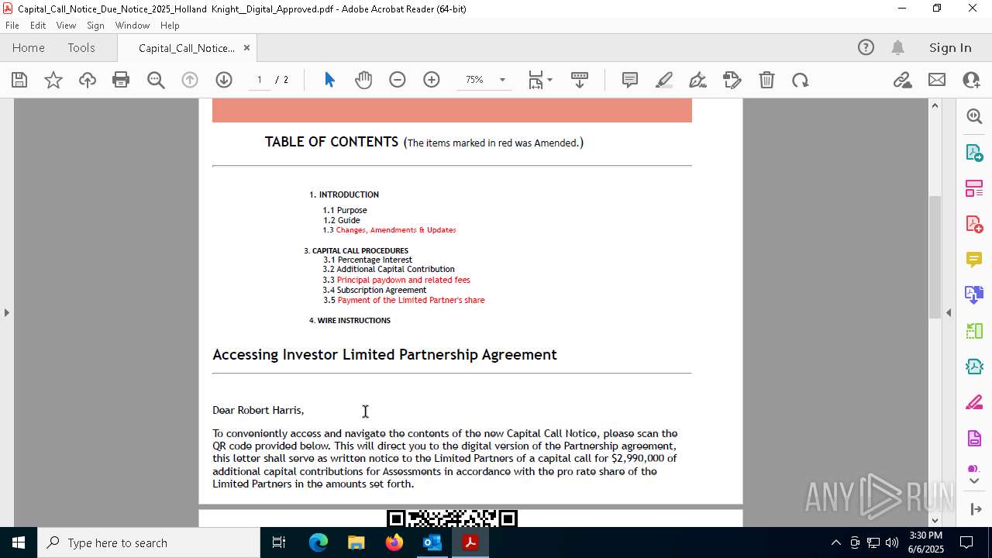
Task: Open the green Compress PDF tool icon
Action: 974,367
